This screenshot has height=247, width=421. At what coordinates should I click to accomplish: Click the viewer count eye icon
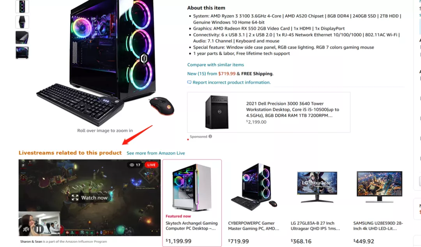tap(132, 165)
